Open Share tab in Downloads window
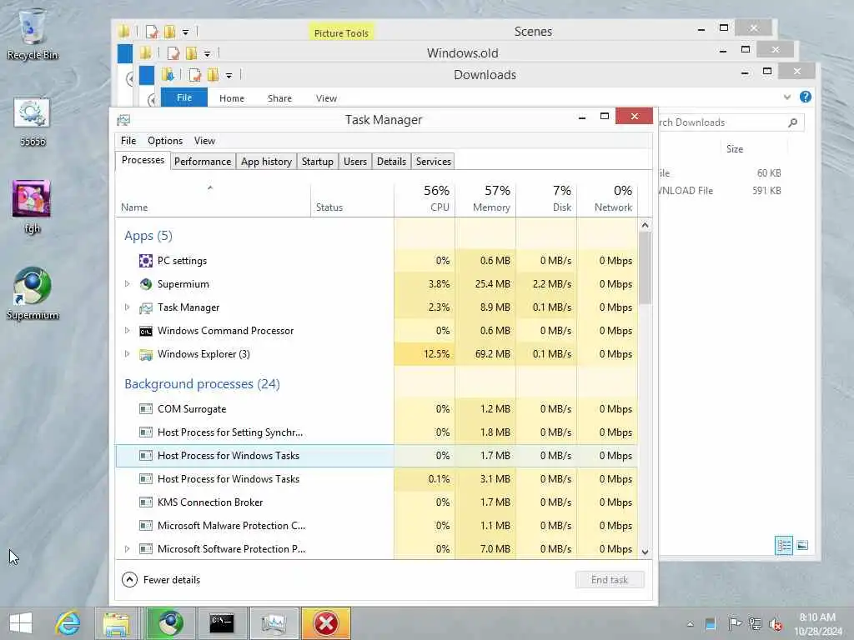Screen dimensions: 854x640 tap(279, 98)
